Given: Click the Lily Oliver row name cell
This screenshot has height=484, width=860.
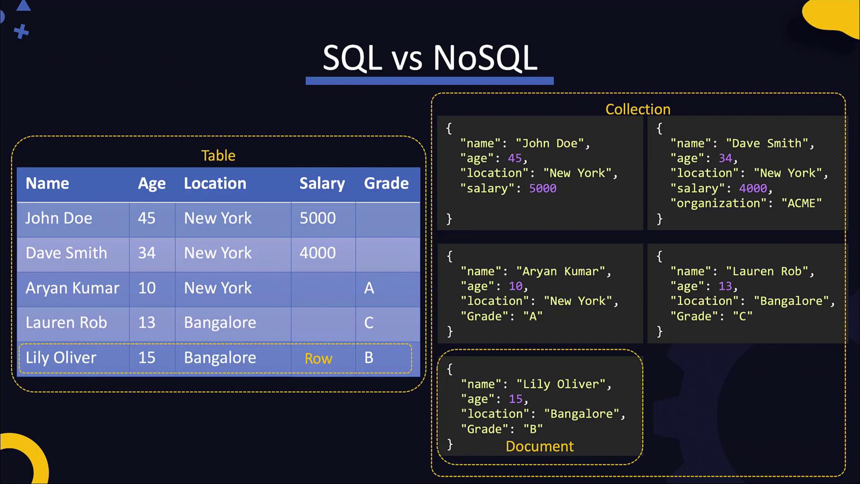Looking at the screenshot, I should [61, 358].
